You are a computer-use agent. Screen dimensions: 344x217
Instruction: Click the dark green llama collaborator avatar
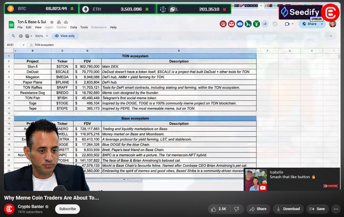point(248,24)
